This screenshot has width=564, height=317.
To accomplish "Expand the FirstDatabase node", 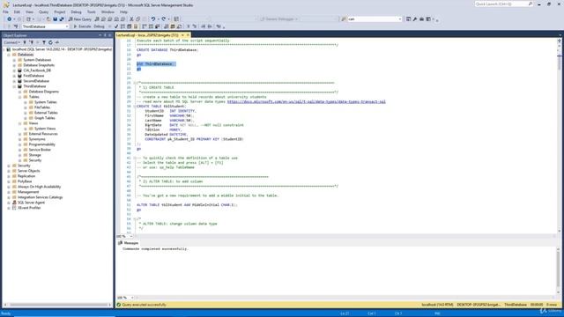I will (14, 76).
